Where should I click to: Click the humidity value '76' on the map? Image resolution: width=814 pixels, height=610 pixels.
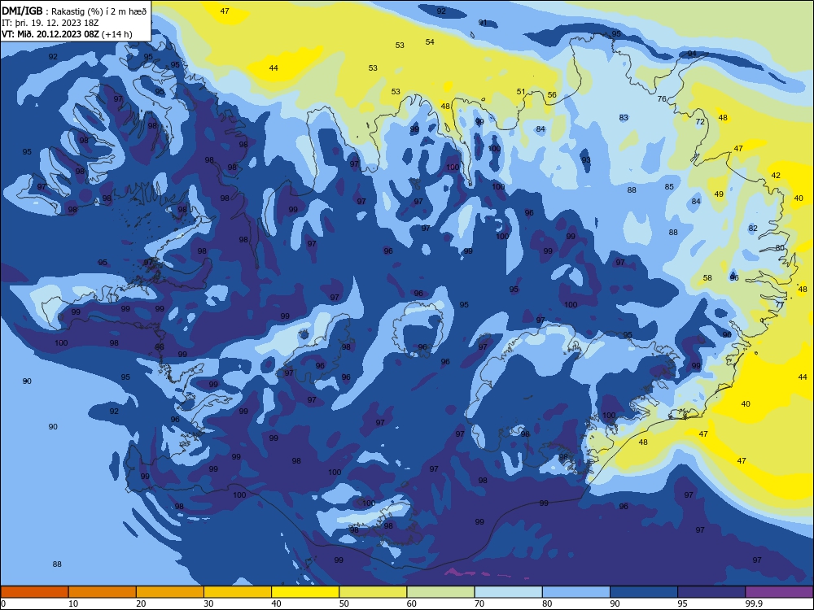point(661,99)
